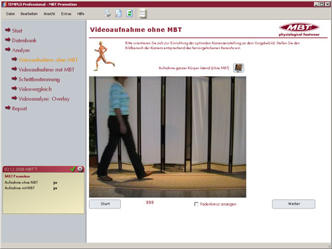Click the round icon in session panel header
Screen dimensions: 332x249
pos(80,169)
